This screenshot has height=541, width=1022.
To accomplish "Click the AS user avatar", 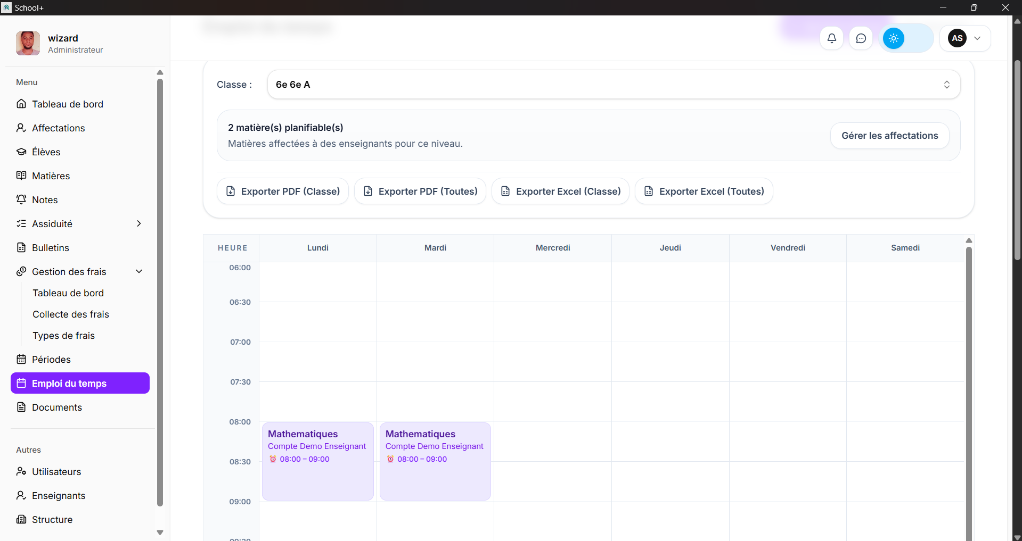I will (957, 38).
